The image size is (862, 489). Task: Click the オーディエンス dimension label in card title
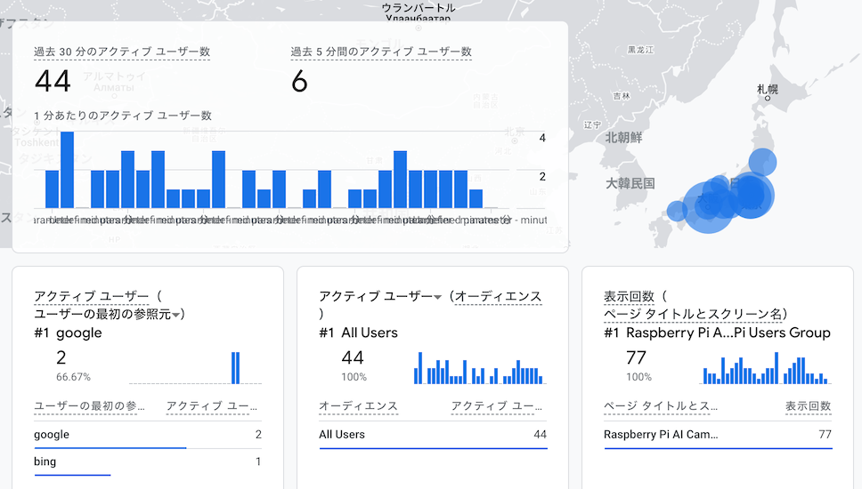pos(498,297)
